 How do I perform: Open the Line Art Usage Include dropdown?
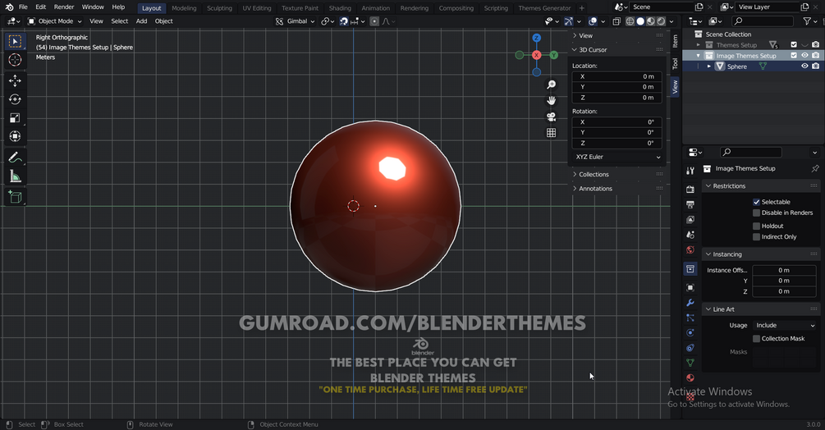[785, 326]
